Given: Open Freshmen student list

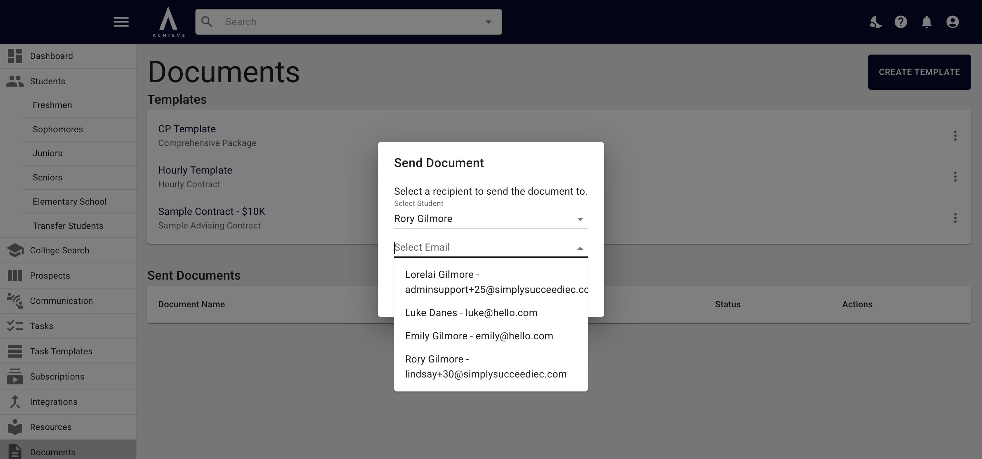Looking at the screenshot, I should click(x=79, y=105).
